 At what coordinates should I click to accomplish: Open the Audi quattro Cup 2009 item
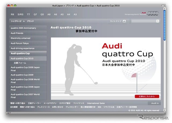[x=28, y=75]
